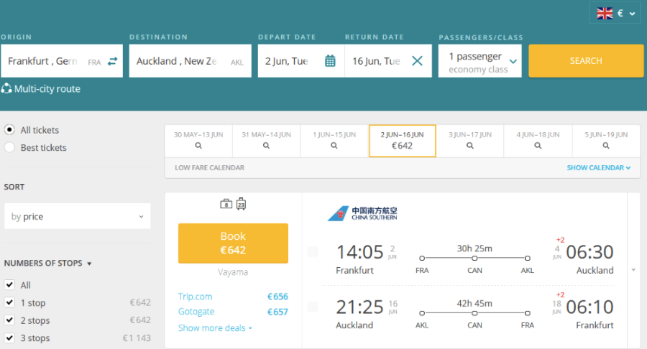Collapse the Numbers of Stops section
Image resolution: width=647 pixels, height=349 pixels.
(x=47, y=263)
